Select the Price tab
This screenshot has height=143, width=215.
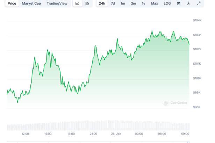[12, 3]
